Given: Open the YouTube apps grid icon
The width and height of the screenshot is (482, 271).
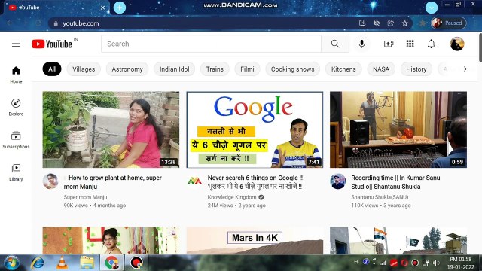Looking at the screenshot, I should (410, 44).
